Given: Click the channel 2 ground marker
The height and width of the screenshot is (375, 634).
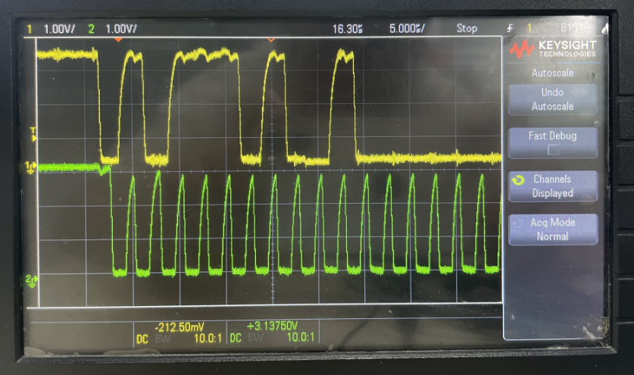Looking at the screenshot, I should (x=31, y=281).
